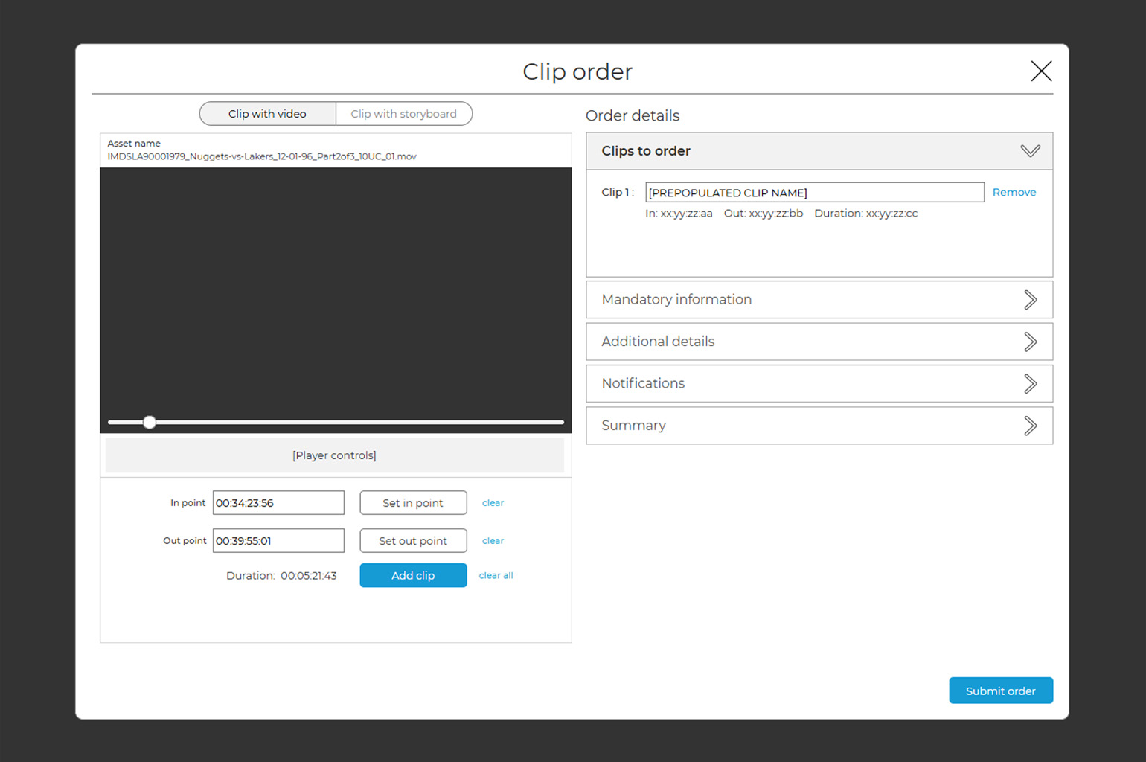Screen dimensions: 1146x762
Task: Expand the Mandatory information section
Action: click(1030, 300)
